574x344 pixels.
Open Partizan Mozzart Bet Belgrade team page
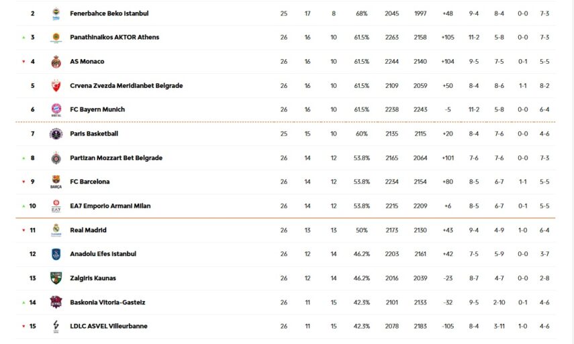click(x=116, y=158)
